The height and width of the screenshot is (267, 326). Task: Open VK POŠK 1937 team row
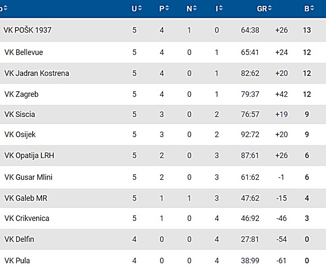coord(28,30)
